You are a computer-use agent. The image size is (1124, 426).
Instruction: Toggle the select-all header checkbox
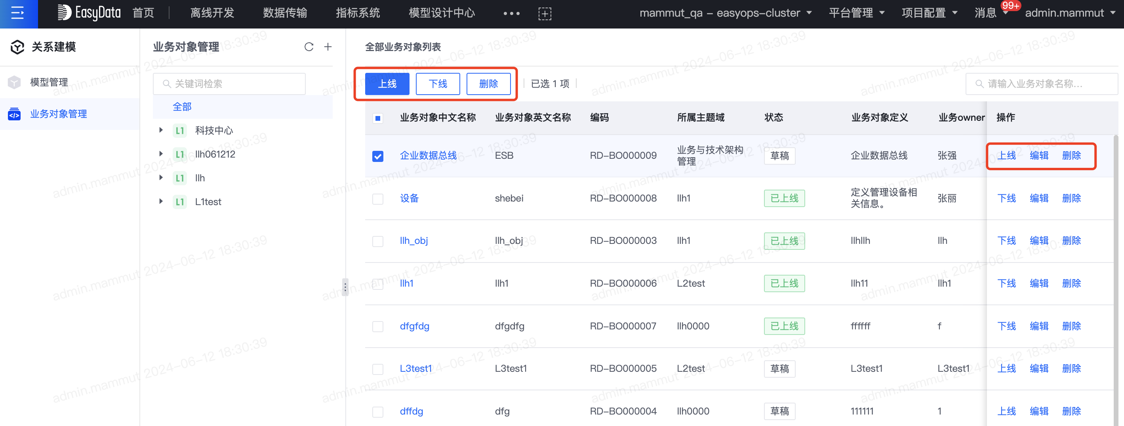[x=378, y=118]
